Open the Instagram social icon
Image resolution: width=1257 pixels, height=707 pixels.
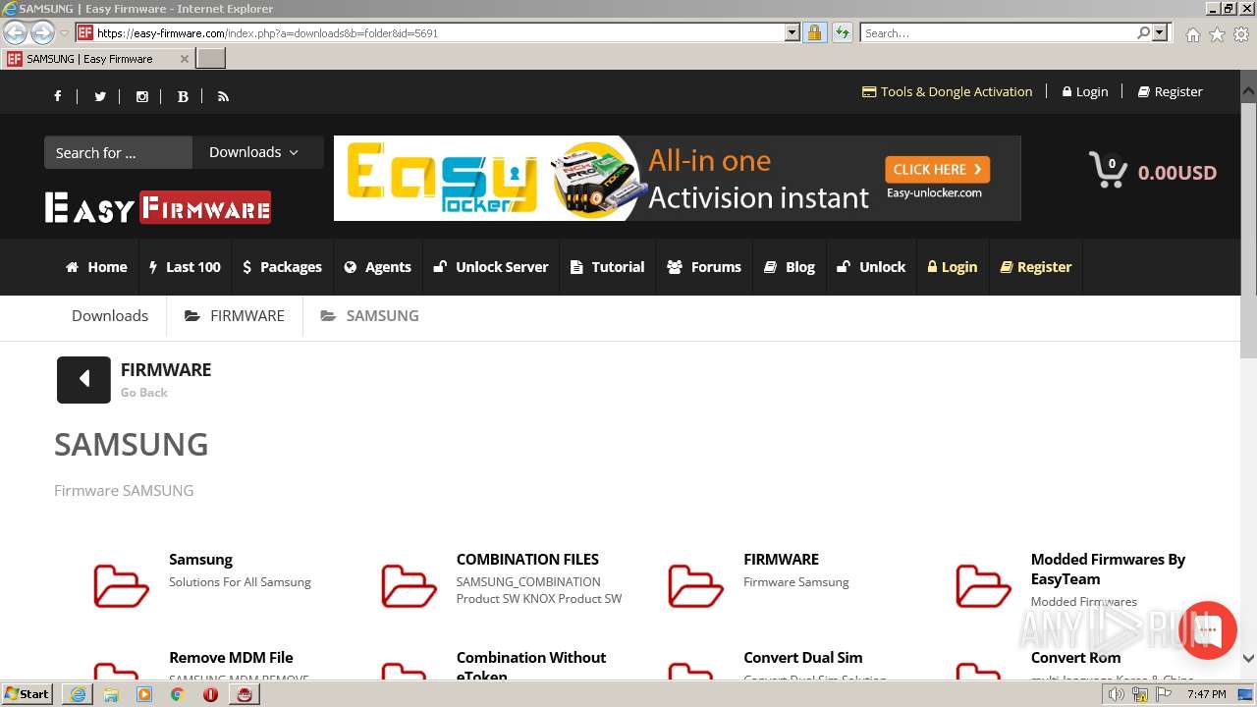[142, 96]
